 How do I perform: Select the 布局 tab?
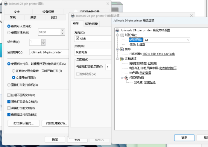pos(76,23)
